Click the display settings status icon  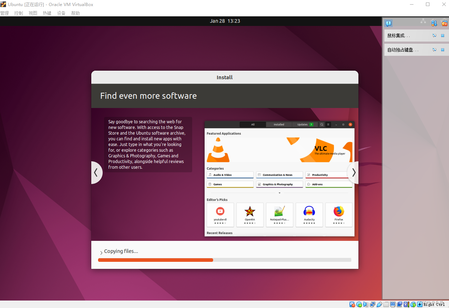pos(393,304)
